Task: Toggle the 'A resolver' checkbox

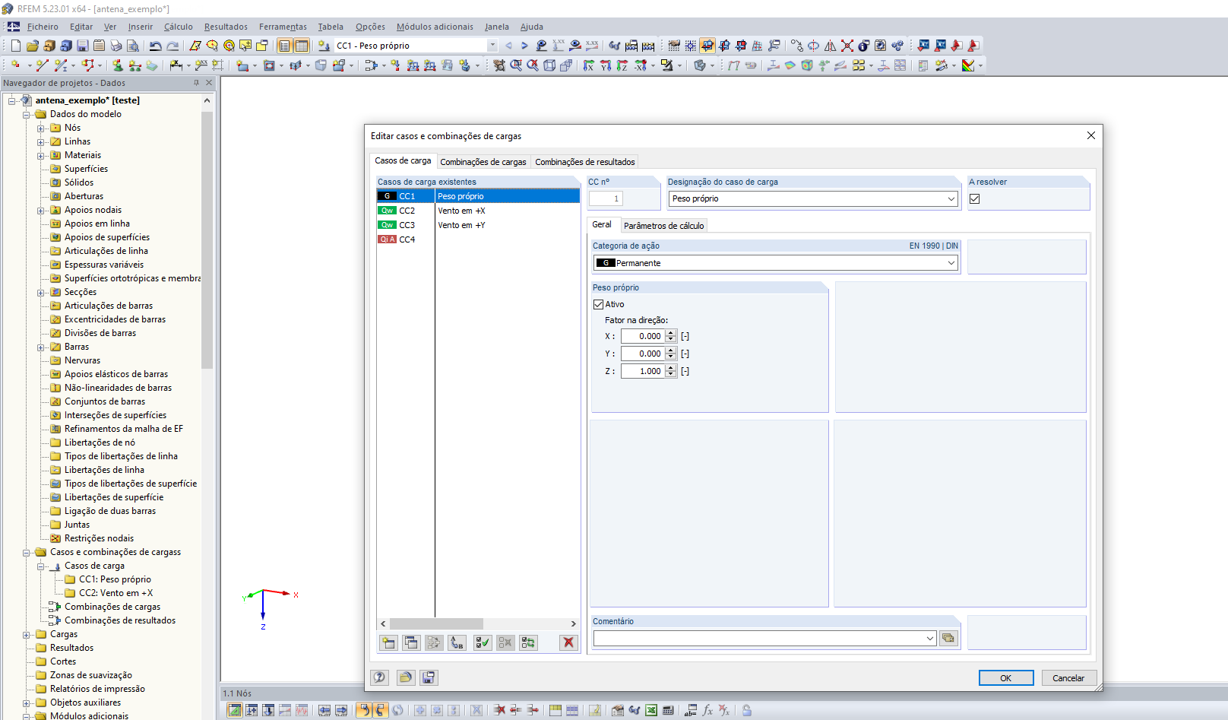Action: click(x=975, y=198)
